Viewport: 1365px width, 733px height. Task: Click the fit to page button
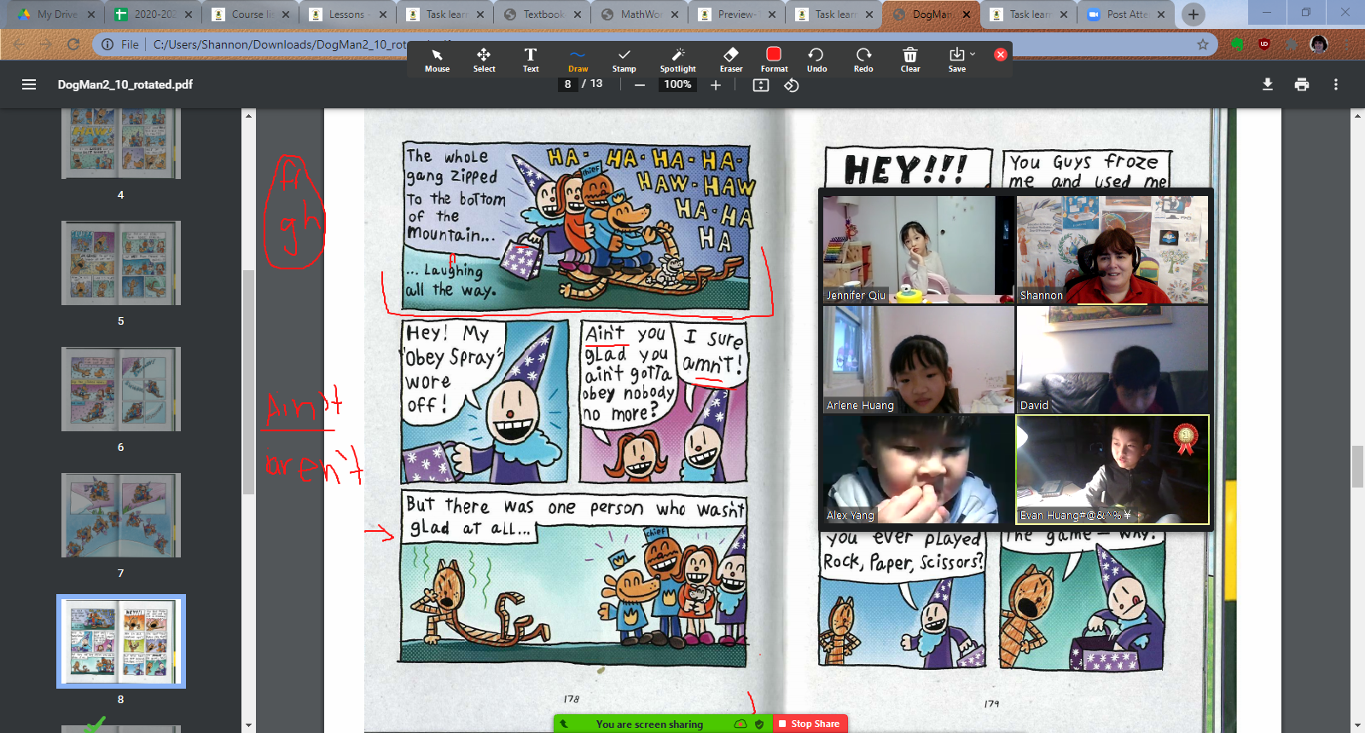point(761,85)
